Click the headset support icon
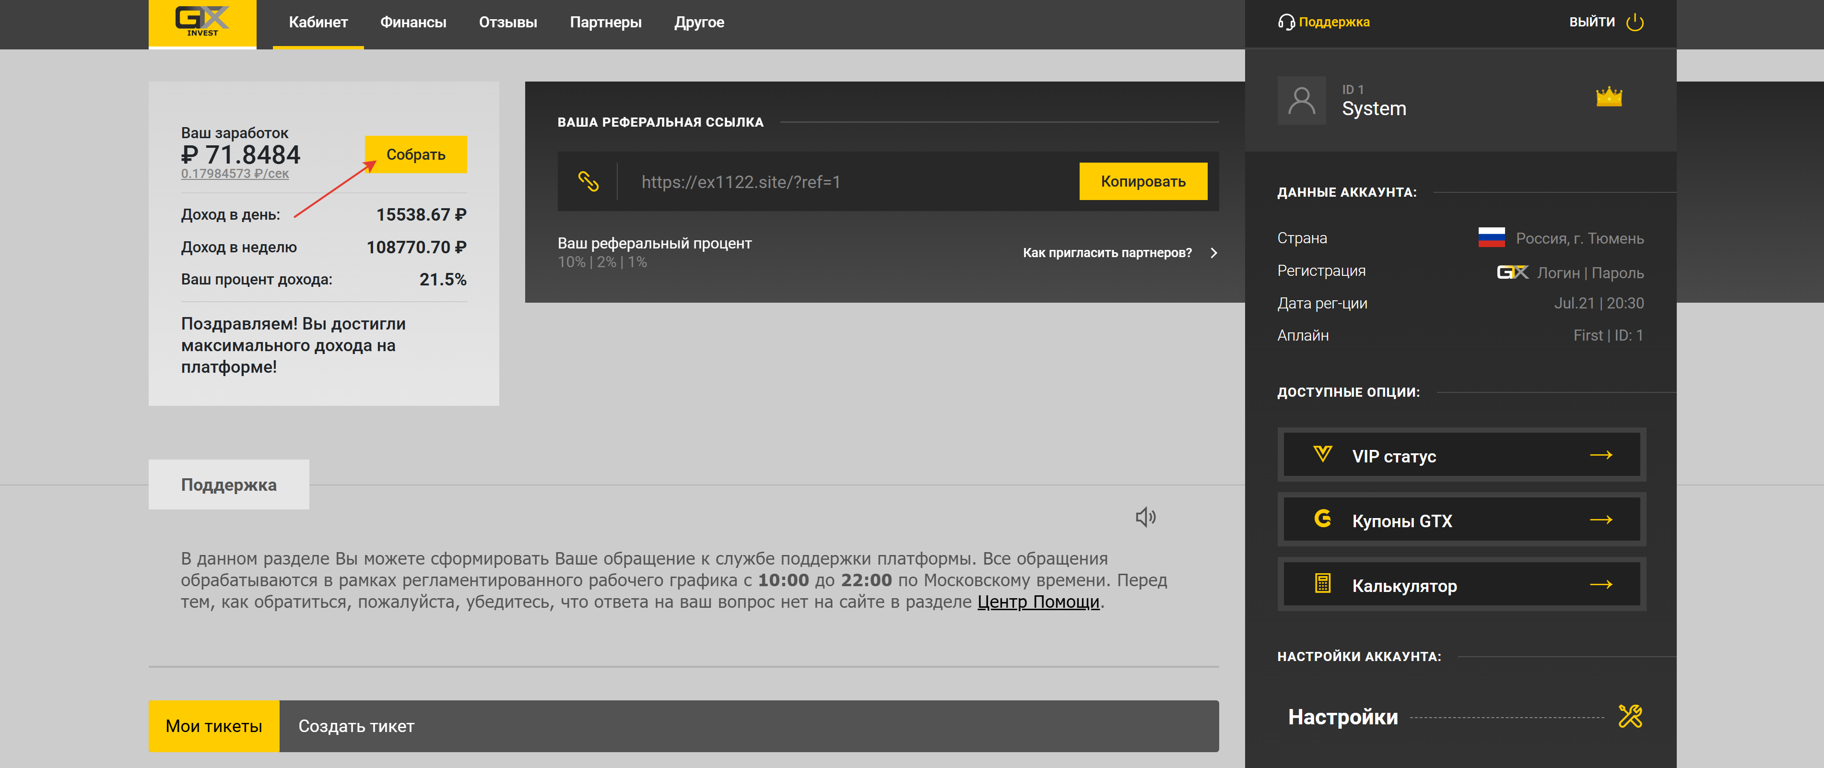Viewport: 1824px width, 768px height. coord(1286,22)
